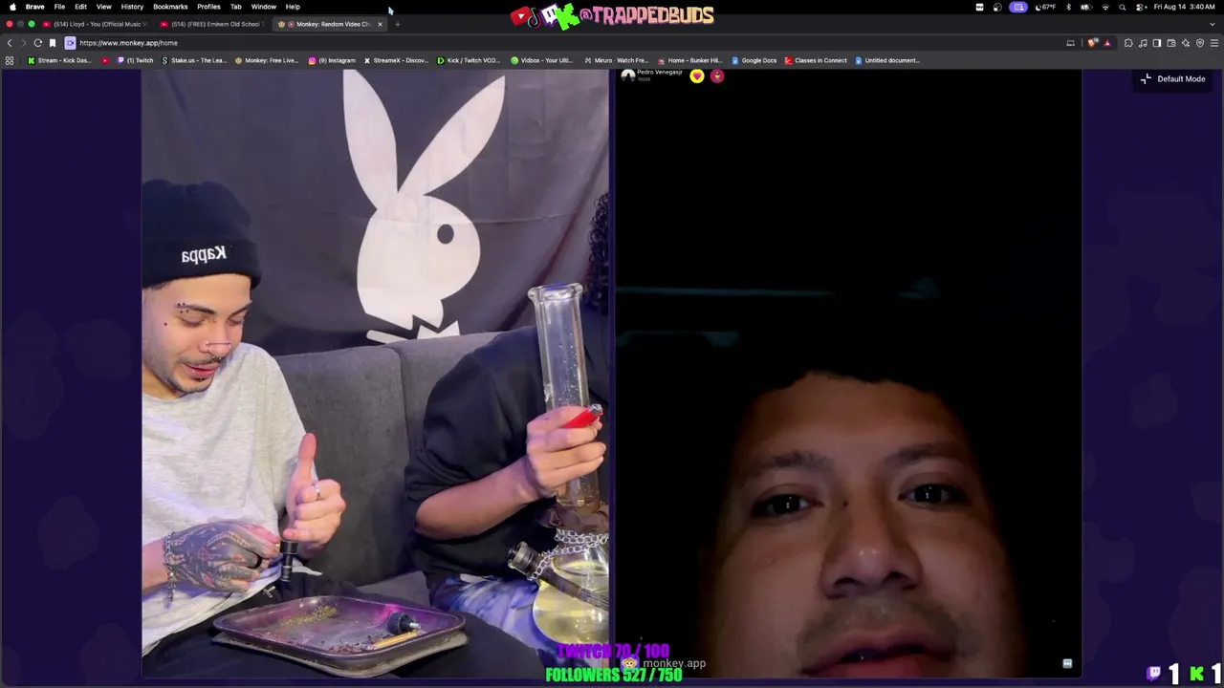Screen dimensions: 1224x688
Task: Open the Wi-Fi status menu
Action: 1106,7
